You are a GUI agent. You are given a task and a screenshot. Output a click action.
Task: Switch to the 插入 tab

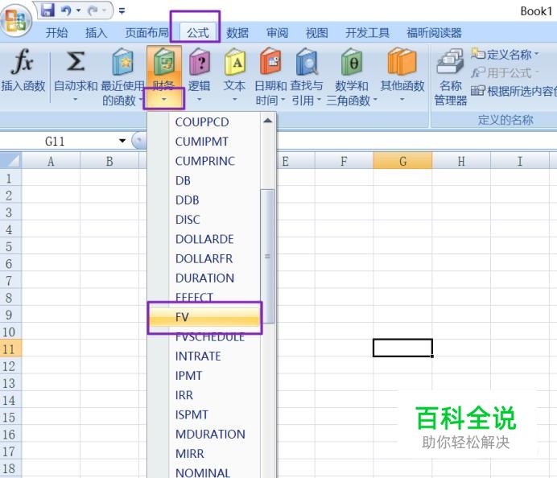(x=96, y=33)
